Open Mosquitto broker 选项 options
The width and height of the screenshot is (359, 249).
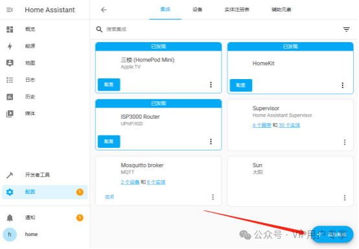tap(110, 197)
